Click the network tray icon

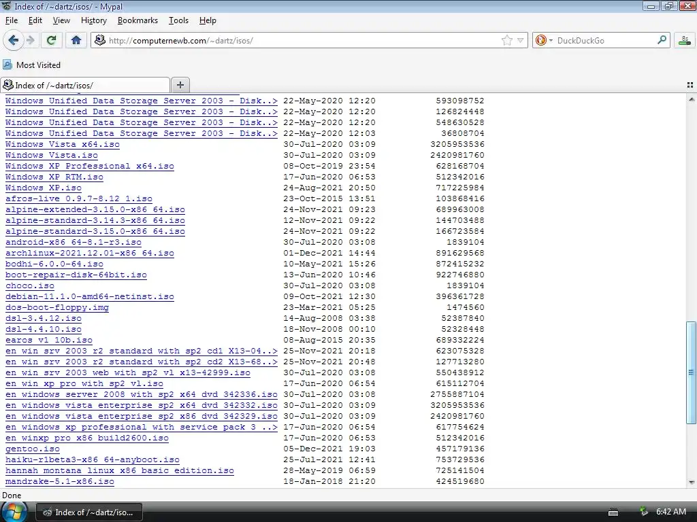[643, 512]
